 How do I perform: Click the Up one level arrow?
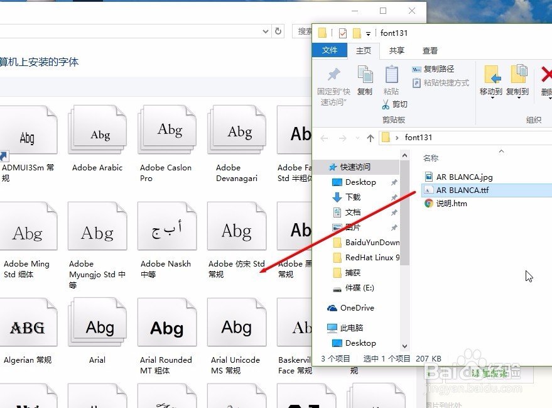click(370, 138)
